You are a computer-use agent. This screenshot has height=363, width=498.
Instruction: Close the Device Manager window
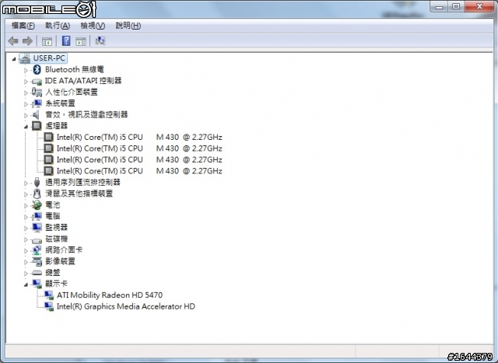coord(479,6)
